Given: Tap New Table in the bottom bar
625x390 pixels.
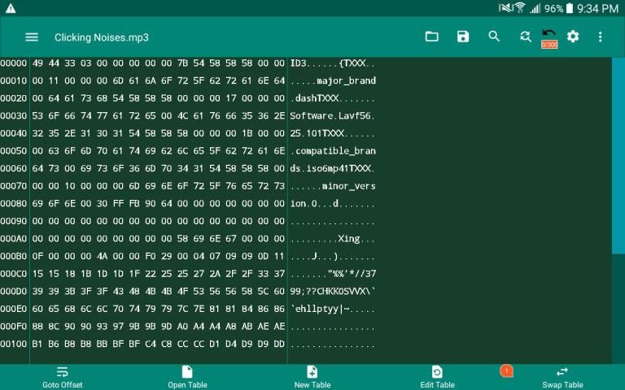Looking at the screenshot, I should click(312, 377).
